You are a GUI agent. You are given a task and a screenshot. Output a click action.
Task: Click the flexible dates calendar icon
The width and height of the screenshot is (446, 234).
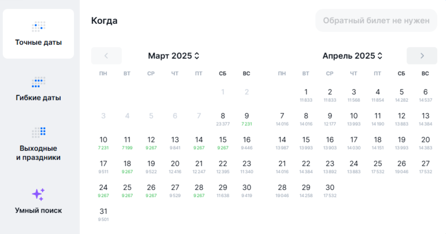click(38, 82)
